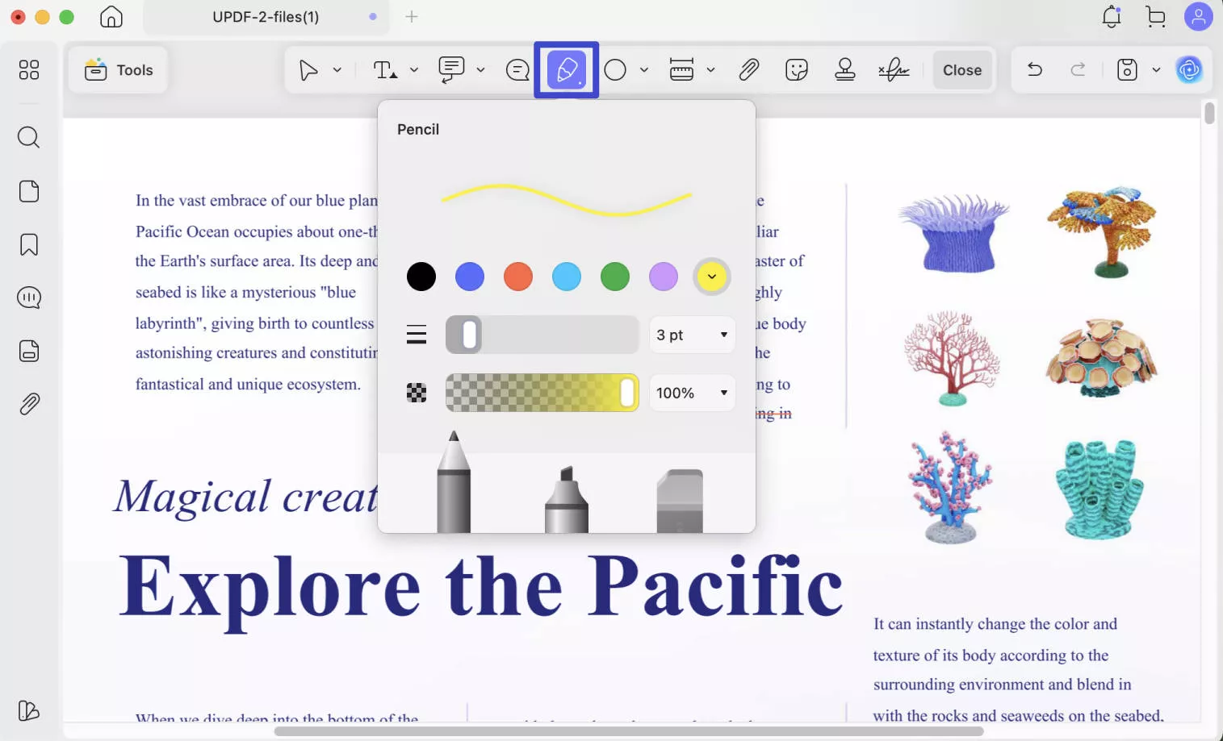
Task: Click the attachment paperclip toolbar icon
Action: point(748,70)
